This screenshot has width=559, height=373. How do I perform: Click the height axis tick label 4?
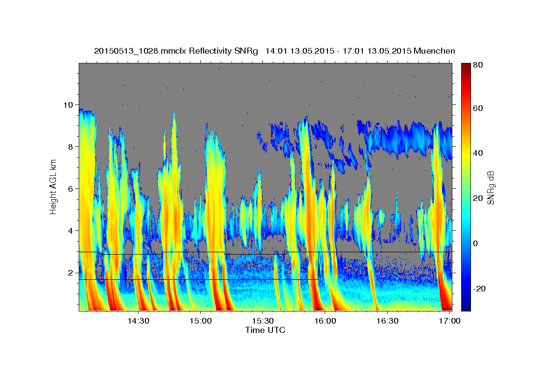[x=70, y=231]
